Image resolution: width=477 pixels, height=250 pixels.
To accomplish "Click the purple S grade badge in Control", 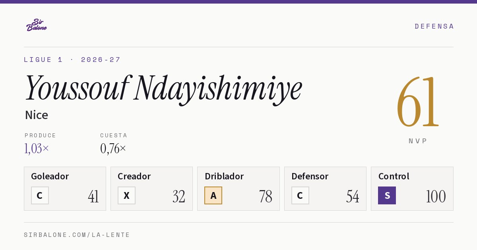I will click(387, 195).
